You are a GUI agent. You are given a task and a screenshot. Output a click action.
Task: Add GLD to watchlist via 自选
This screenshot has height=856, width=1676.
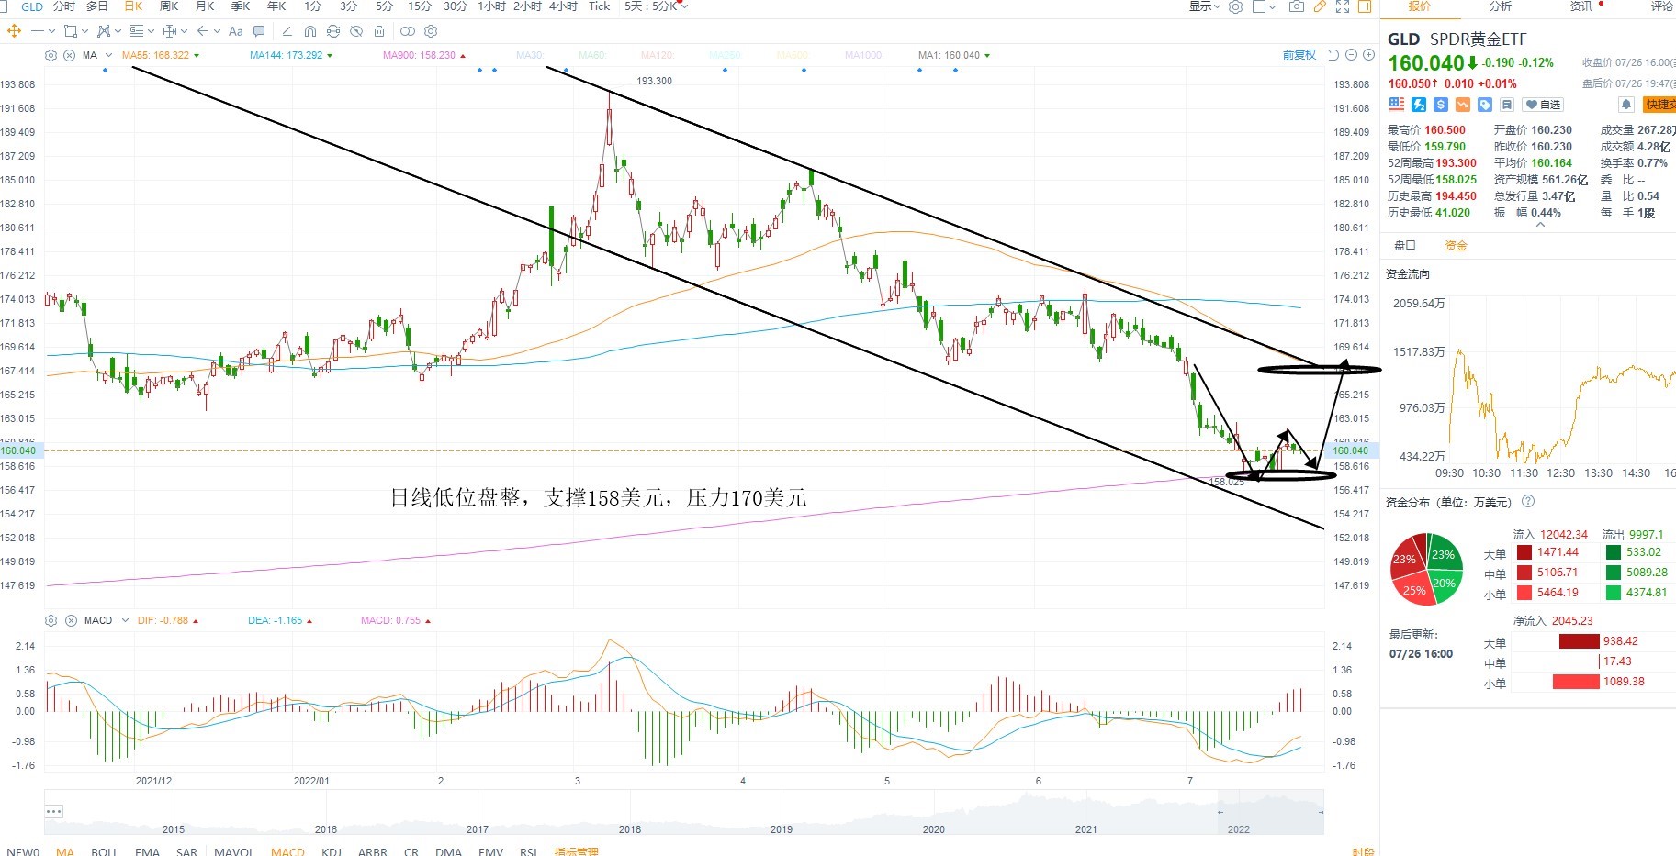pos(1543,105)
